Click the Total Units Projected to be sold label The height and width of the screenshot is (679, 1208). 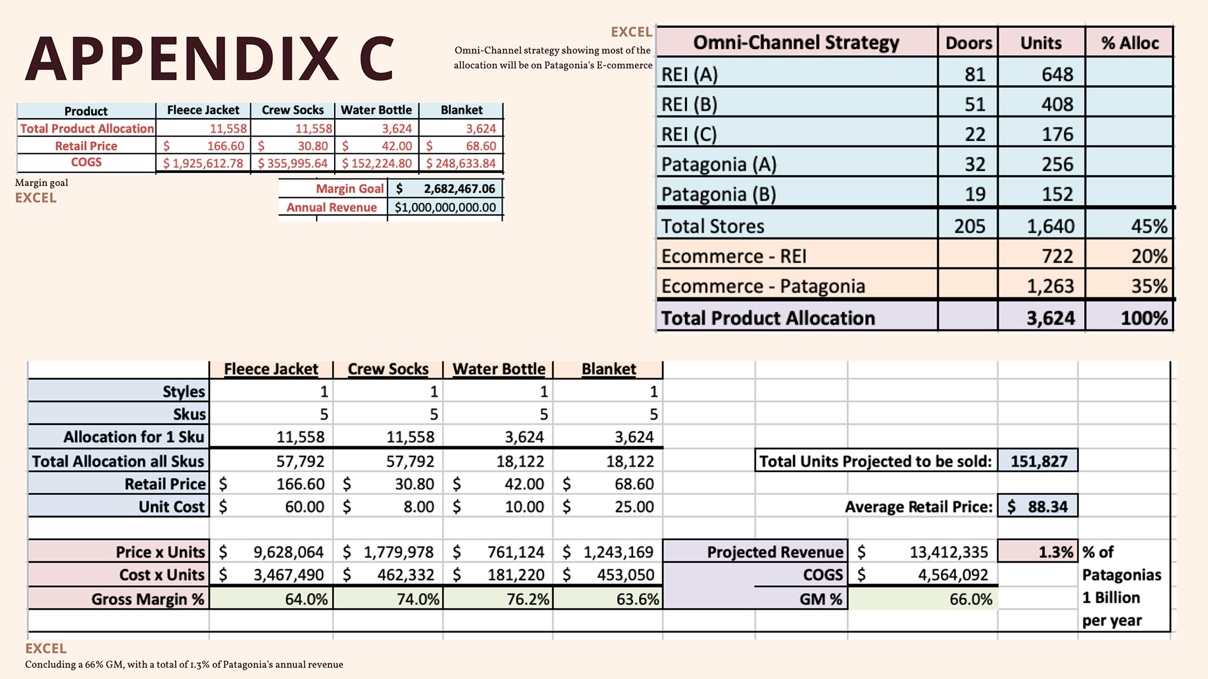tap(875, 461)
